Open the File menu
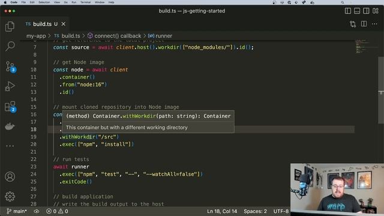The width and height of the screenshot is (384, 216). [23, 2]
